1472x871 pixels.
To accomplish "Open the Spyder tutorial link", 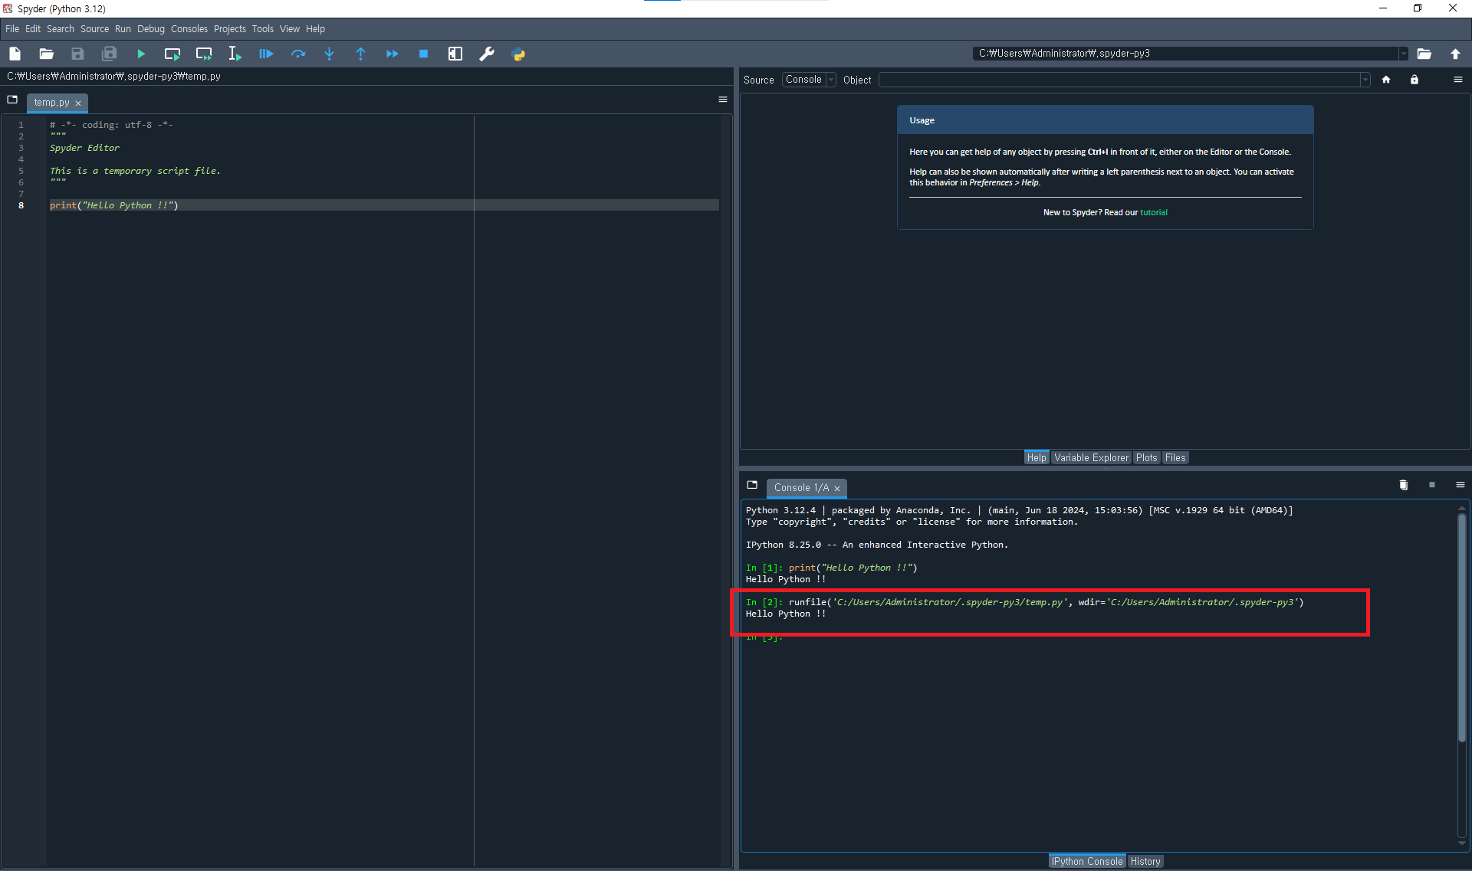I will [x=1153, y=212].
